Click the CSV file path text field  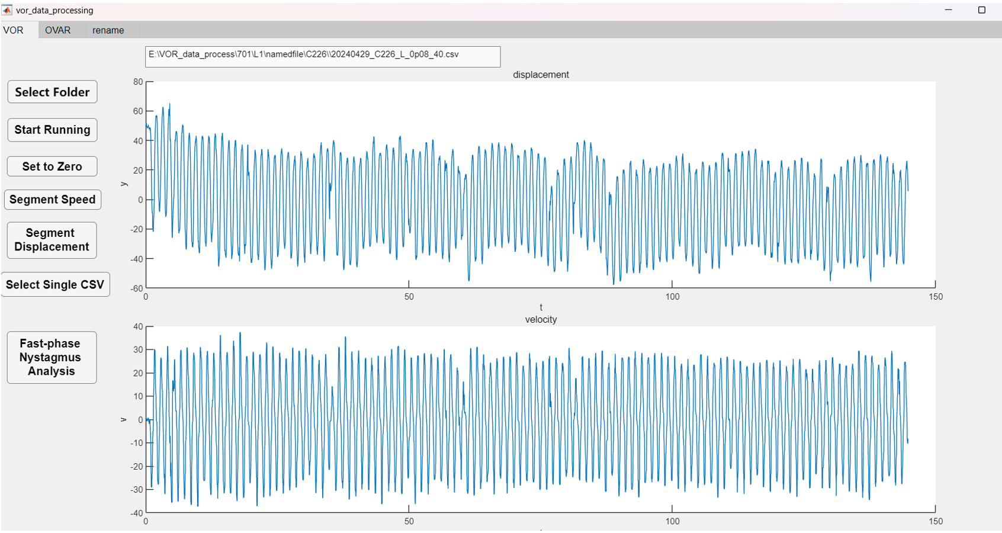tap(322, 56)
